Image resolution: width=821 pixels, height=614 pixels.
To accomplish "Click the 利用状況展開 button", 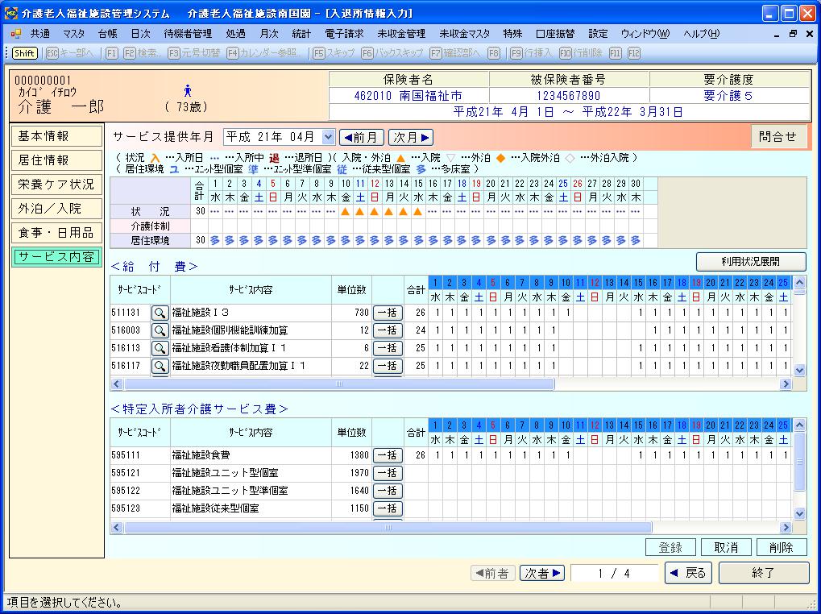I will pyautogui.click(x=751, y=261).
